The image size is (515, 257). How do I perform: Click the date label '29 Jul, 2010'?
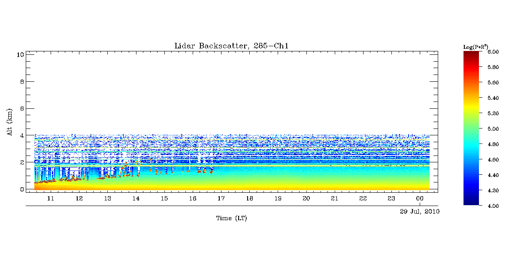(x=420, y=212)
